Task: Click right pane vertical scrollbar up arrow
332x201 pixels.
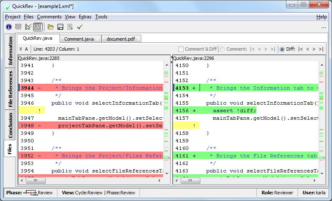Action: 322,65
